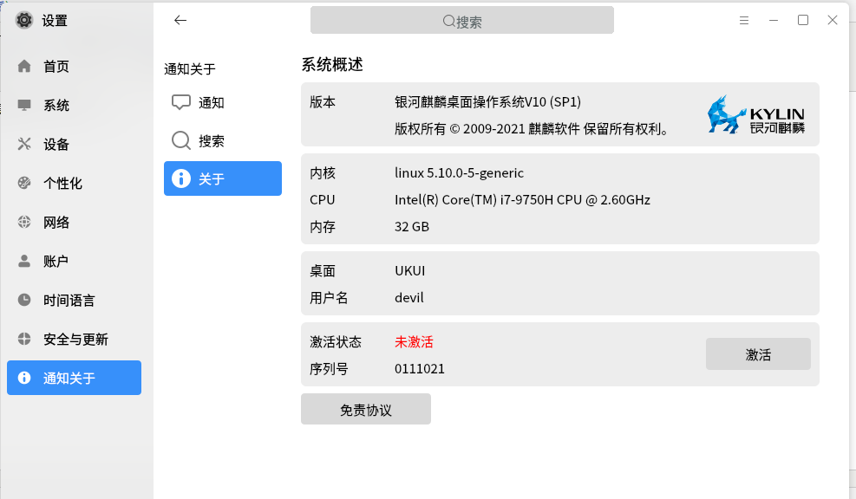Screen dimensions: 856x499
Task: Click the info icon beside 通知关于
Action: click(24, 378)
